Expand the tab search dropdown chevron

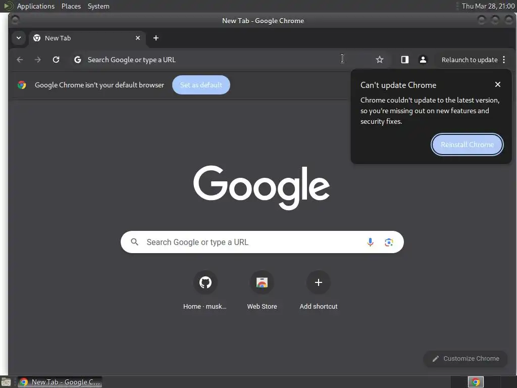(19, 38)
